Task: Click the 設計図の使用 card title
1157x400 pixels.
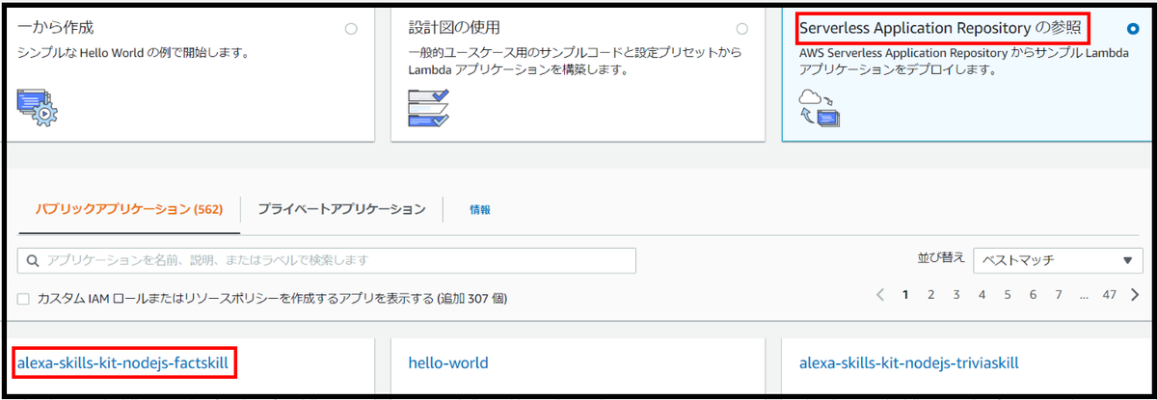Action: (453, 28)
